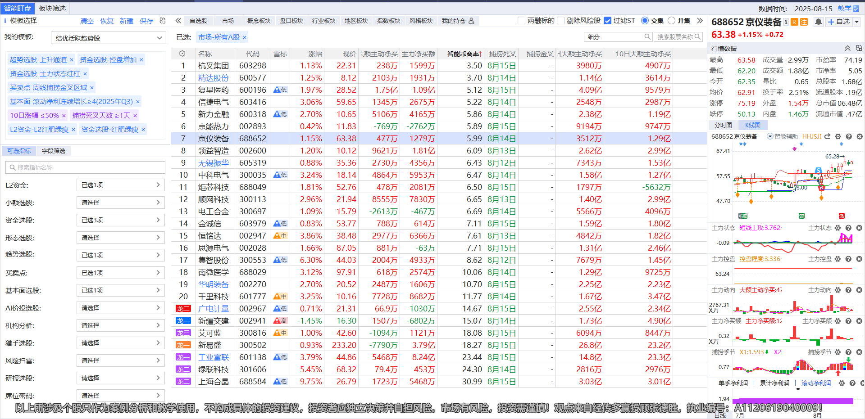The image size is (865, 419).
Task: Select the 并集 radio option
Action: [x=671, y=21]
